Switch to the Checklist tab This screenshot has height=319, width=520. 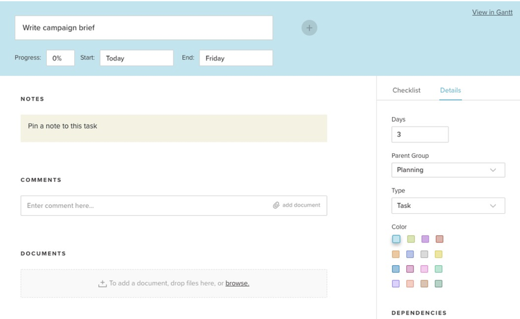pos(406,90)
